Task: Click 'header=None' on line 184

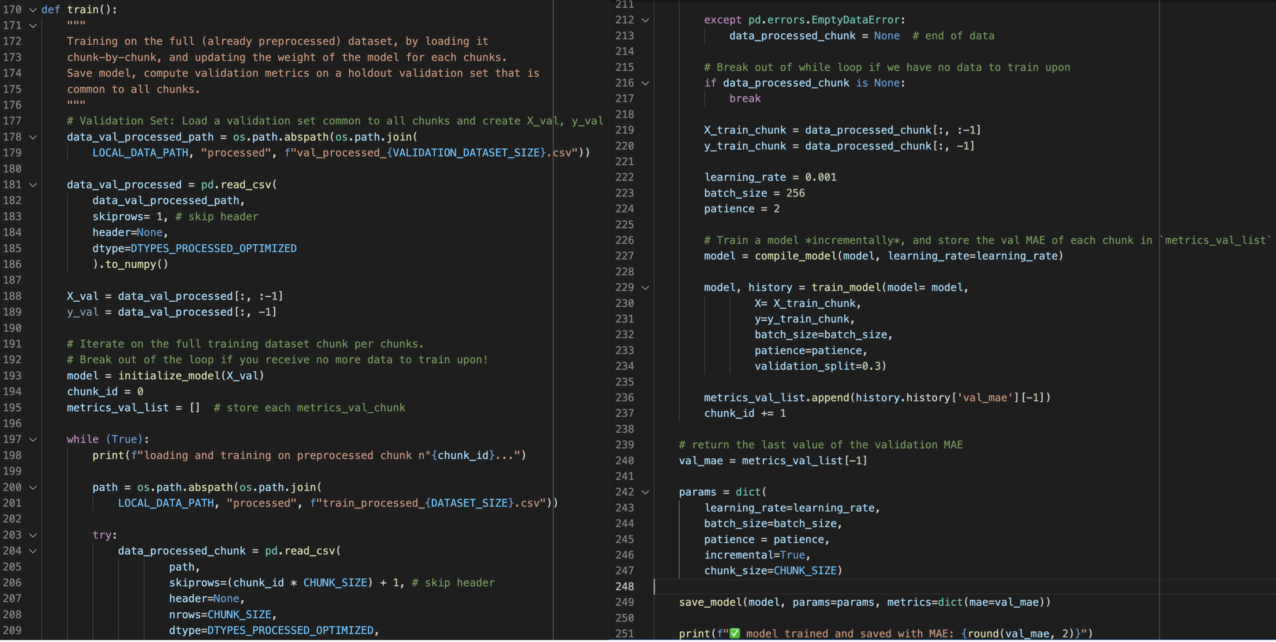Action: 127,232
